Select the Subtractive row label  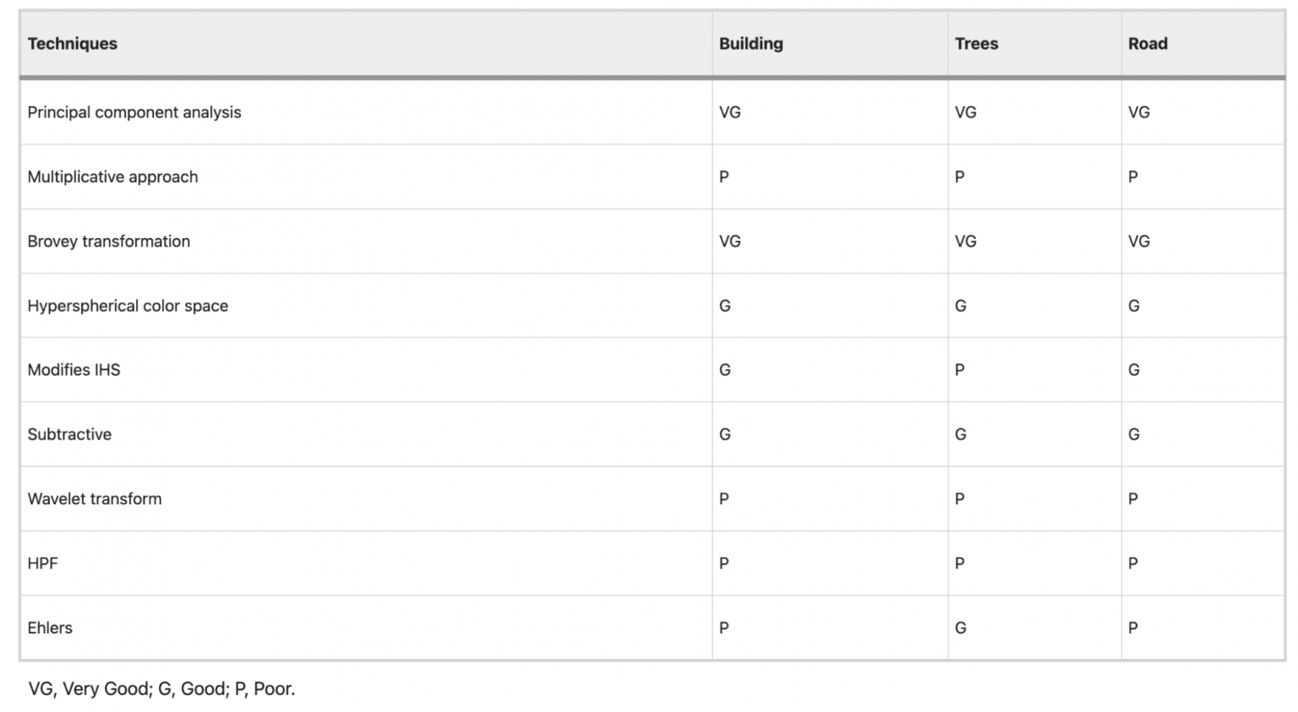point(69,434)
